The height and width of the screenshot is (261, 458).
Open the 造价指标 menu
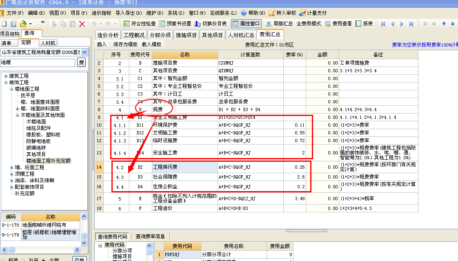tap(101, 13)
